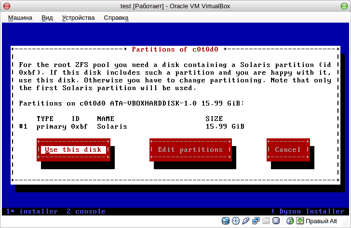Open the Вид menu
This screenshot has width=351, height=228.
point(47,18)
